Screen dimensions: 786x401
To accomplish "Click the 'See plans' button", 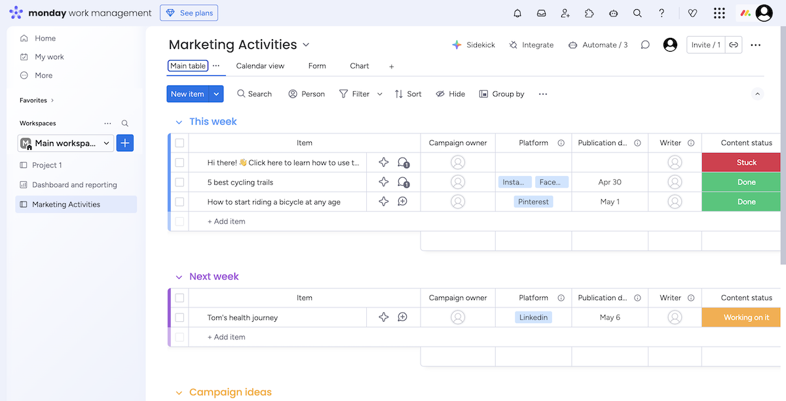I will tap(189, 12).
